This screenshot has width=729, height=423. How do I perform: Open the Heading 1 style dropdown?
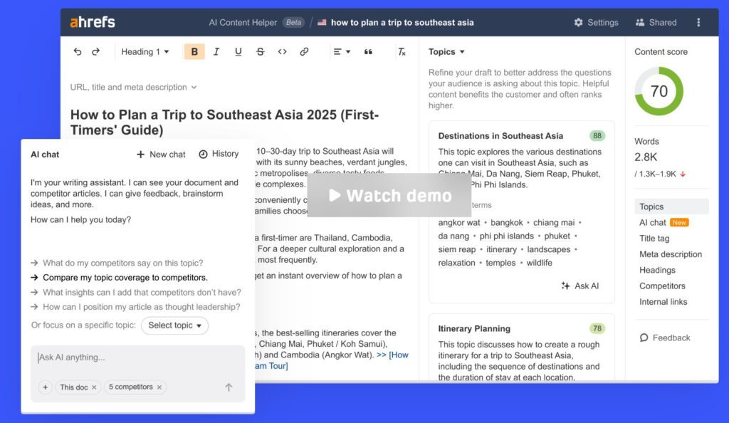(145, 52)
